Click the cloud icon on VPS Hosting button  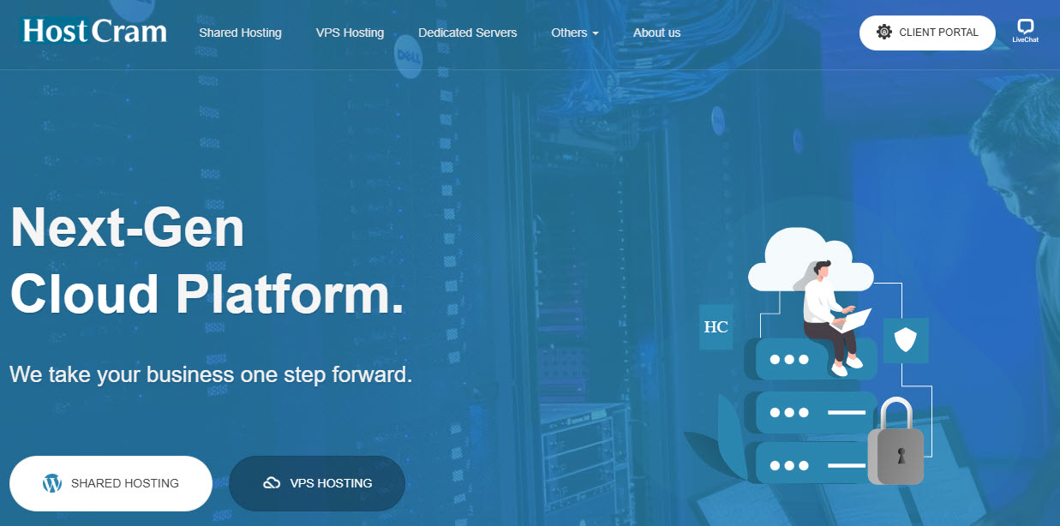[270, 482]
